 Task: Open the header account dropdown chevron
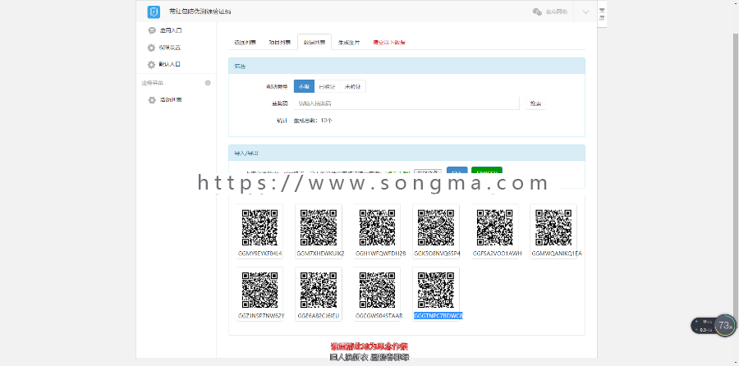pos(585,12)
